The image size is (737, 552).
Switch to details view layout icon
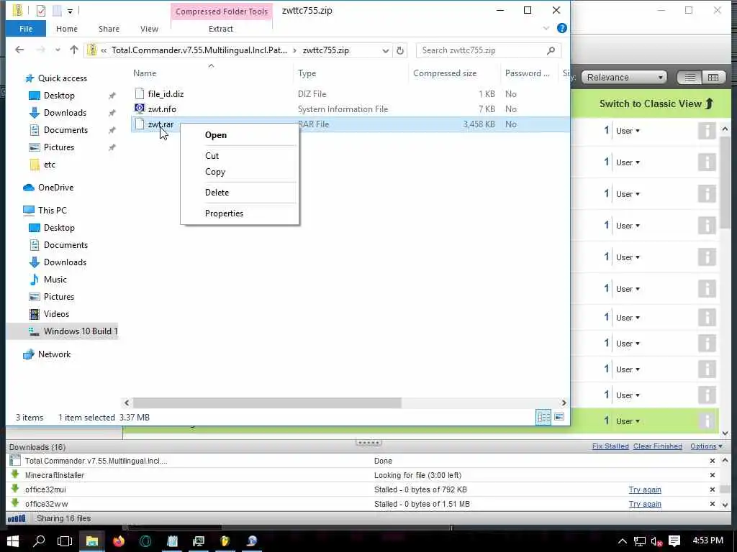coord(543,417)
